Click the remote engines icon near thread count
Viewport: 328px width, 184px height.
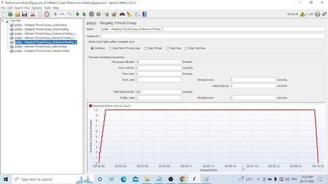coord(318,14)
